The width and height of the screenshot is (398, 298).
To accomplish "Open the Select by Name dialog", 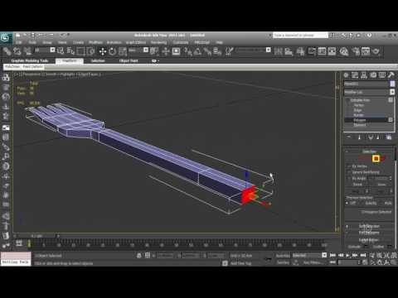I will tap(70, 51).
